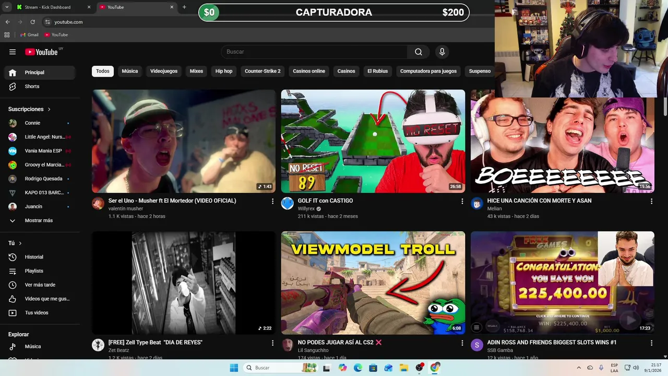Open Playlists in the sidebar
The image size is (668, 376).
40,271
